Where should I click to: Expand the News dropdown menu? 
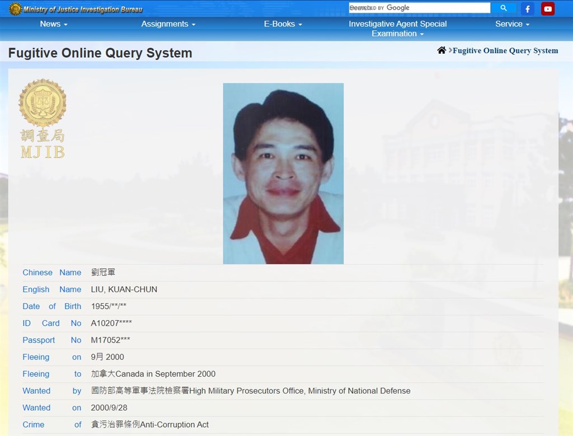[x=54, y=24]
